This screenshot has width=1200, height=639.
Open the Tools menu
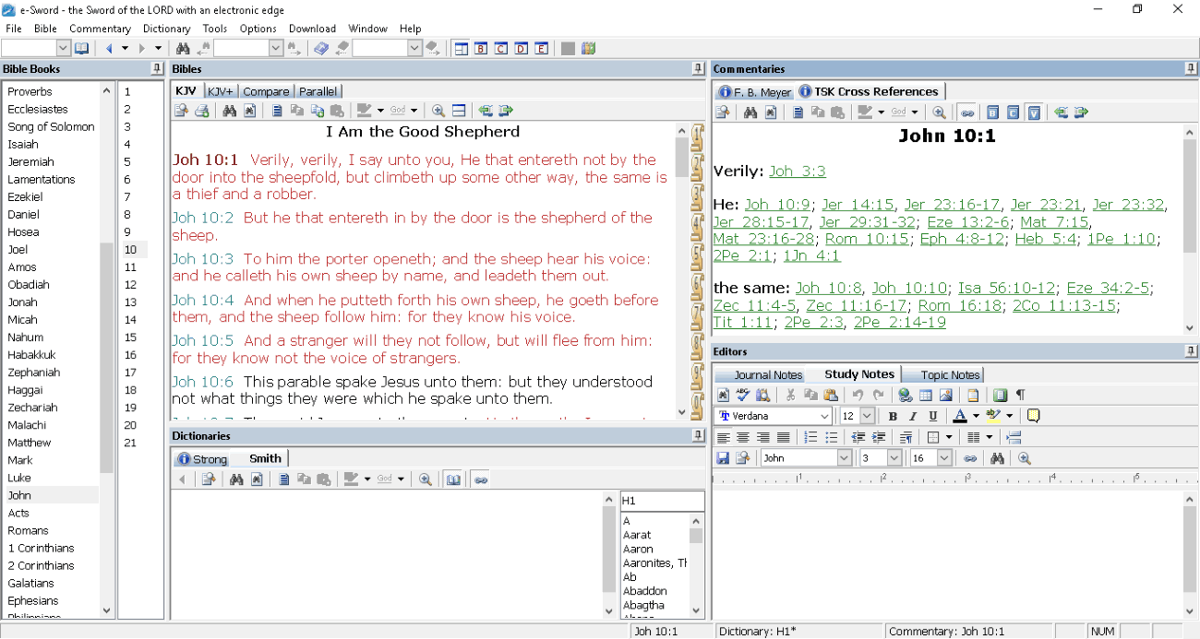coord(215,29)
